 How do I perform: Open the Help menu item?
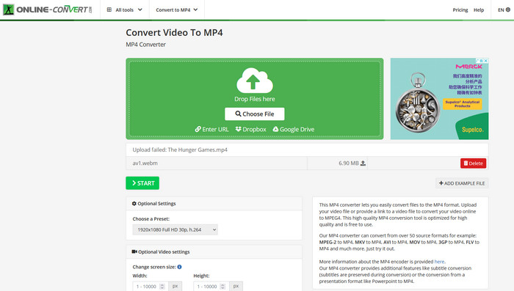pos(479,10)
